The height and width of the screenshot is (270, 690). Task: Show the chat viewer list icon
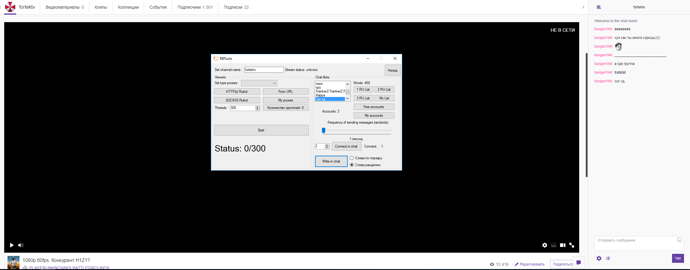[608, 258]
